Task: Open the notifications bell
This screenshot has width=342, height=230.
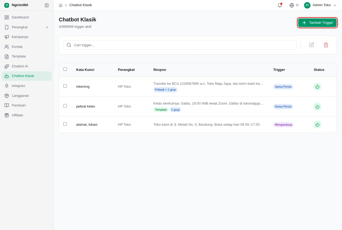Action: click(280, 5)
